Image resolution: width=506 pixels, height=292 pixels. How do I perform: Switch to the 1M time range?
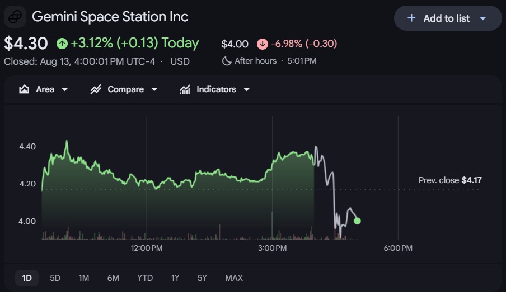(x=84, y=278)
